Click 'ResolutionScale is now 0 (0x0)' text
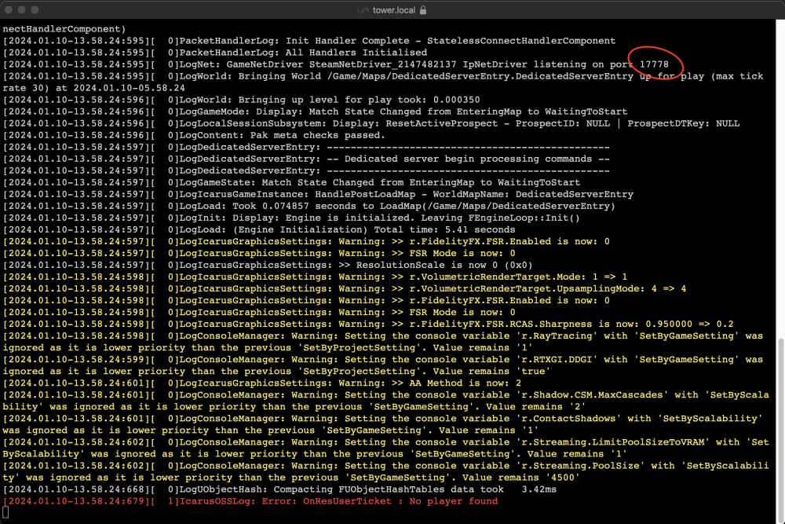 point(444,265)
